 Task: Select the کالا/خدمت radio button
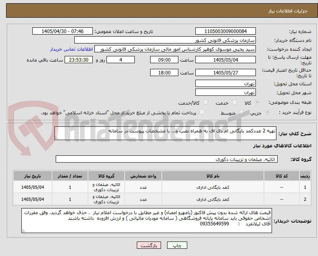pos(206,102)
